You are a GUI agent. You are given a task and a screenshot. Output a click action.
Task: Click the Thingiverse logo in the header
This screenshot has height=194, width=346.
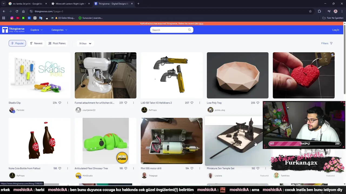[13, 30]
